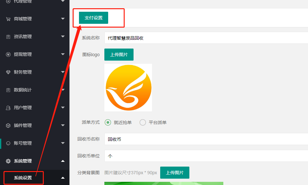
Task: Click the 系统名称 input field
Action: pyautogui.click(x=206, y=38)
